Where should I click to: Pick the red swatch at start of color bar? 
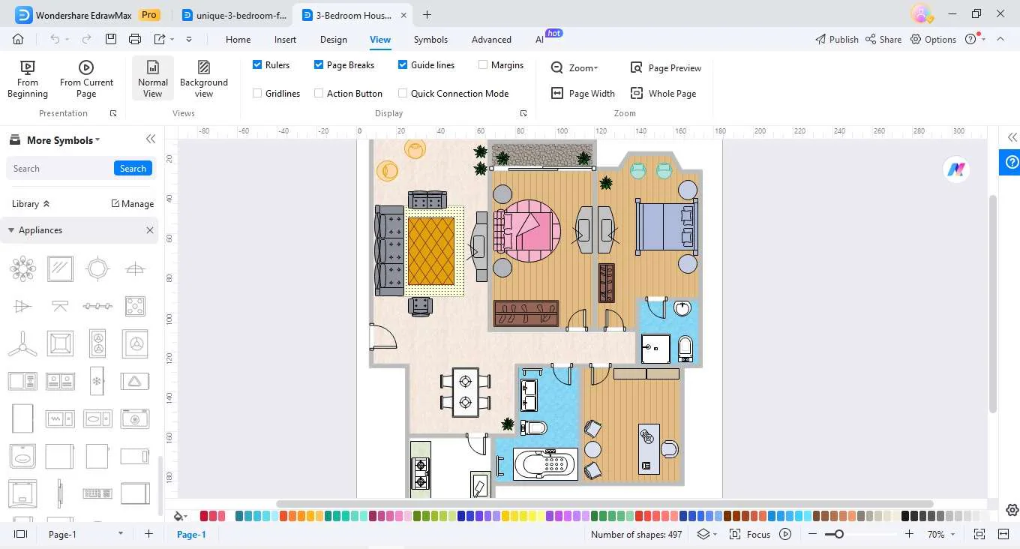(x=204, y=516)
